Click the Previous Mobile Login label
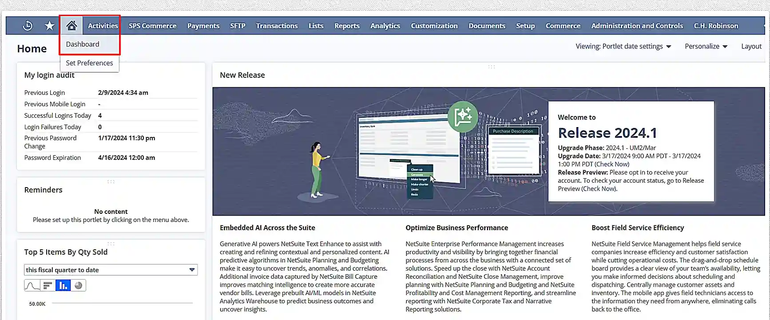 (x=55, y=104)
